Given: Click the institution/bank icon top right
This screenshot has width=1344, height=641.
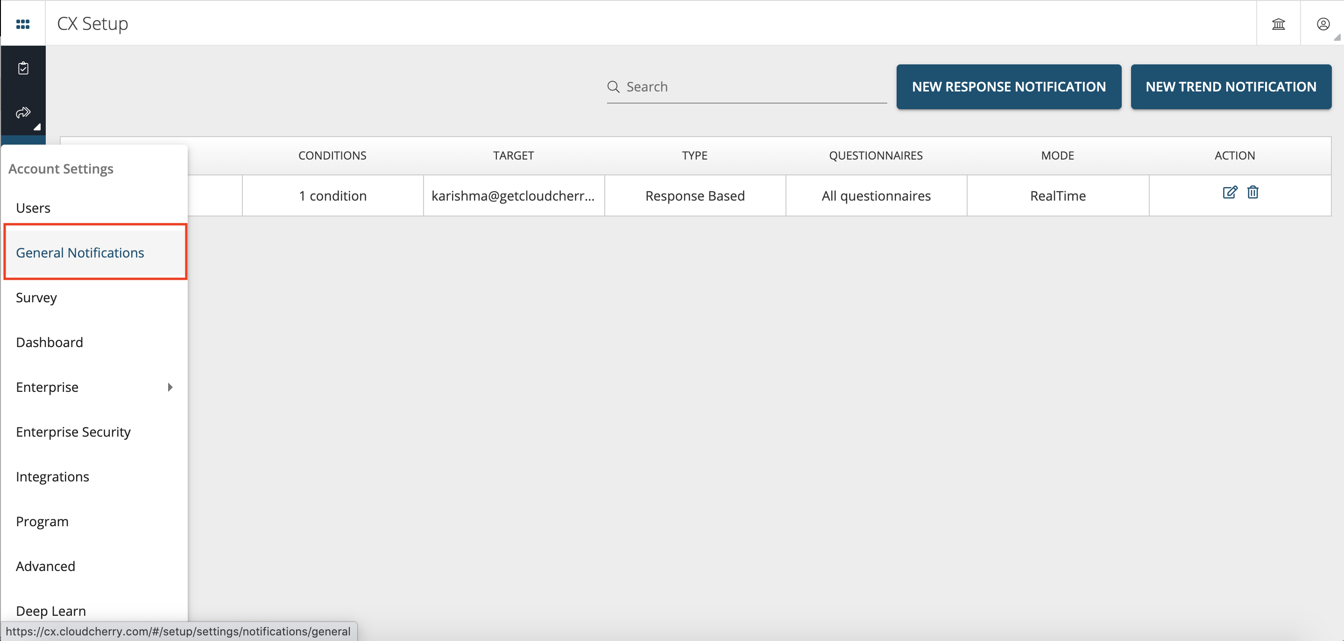Looking at the screenshot, I should [x=1279, y=23].
